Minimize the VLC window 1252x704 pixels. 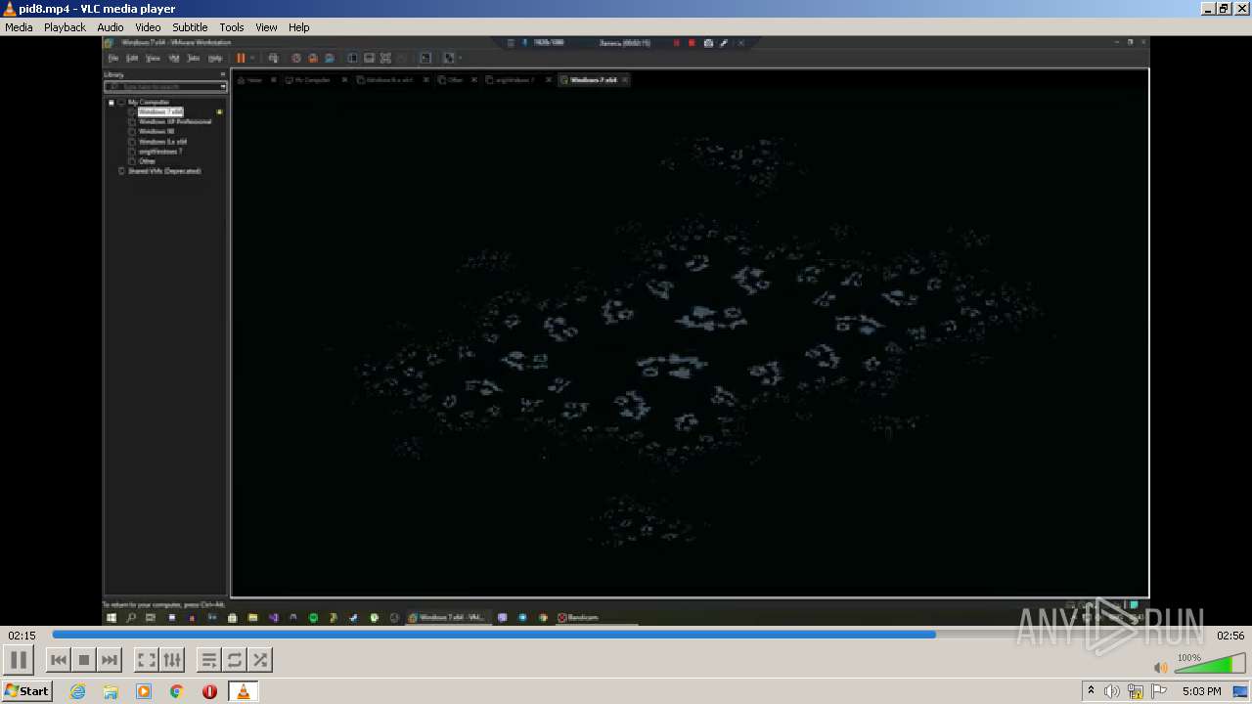1208,9
